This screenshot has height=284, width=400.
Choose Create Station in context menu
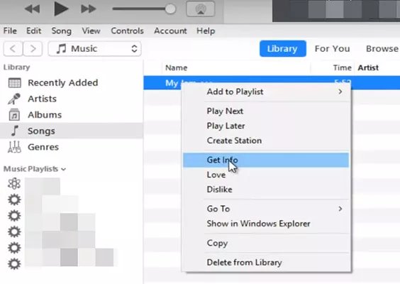(x=266, y=141)
